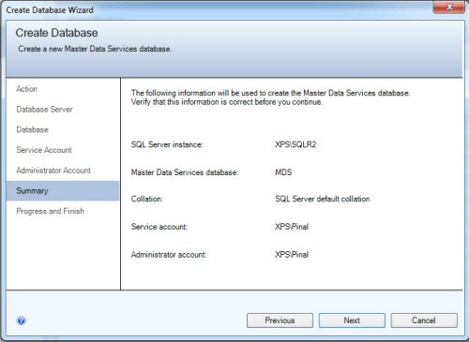Click the Collation label
The image size is (469, 342).
click(x=147, y=199)
